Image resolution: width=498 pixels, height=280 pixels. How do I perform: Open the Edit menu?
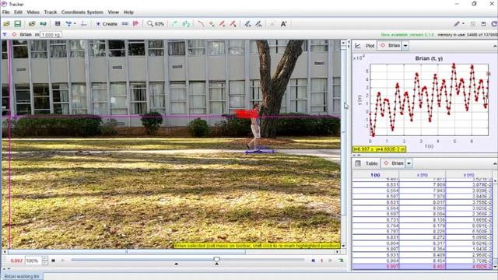pyautogui.click(x=18, y=12)
